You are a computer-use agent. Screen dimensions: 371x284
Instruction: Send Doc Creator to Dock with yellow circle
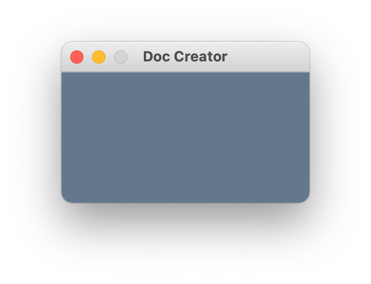tap(99, 57)
